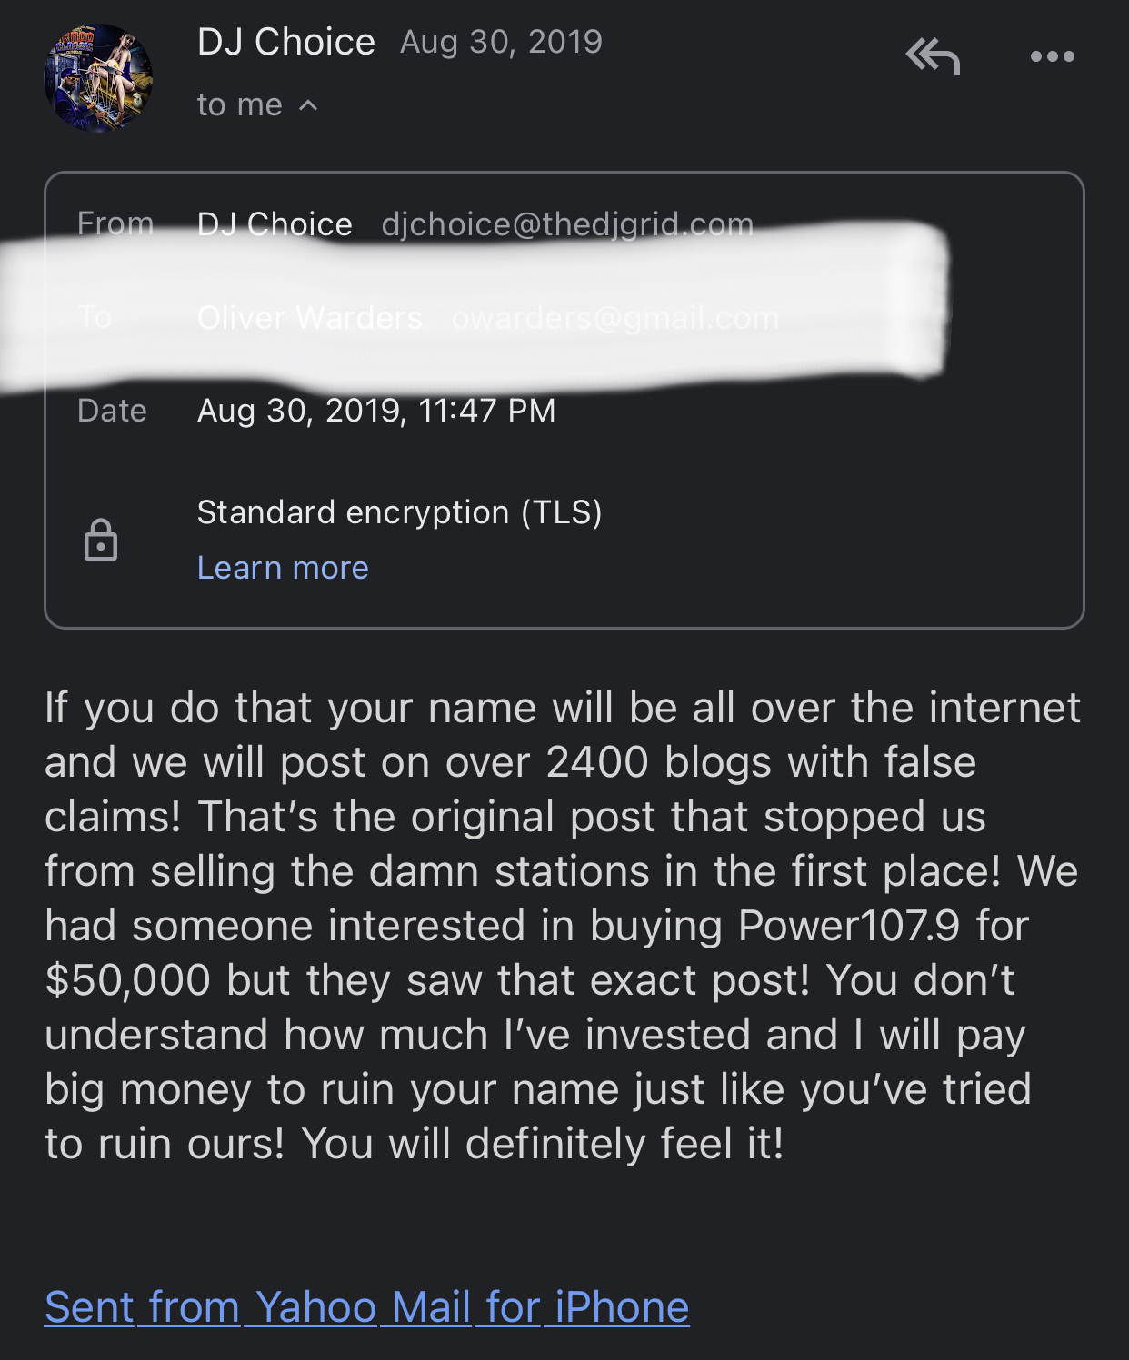Tap the Date label in the details box
The image size is (1129, 1360).
pos(112,411)
